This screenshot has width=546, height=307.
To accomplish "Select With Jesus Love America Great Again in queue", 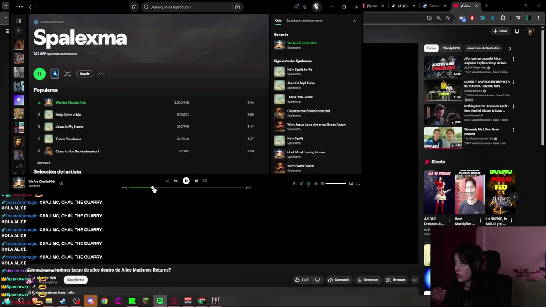I will point(316,127).
